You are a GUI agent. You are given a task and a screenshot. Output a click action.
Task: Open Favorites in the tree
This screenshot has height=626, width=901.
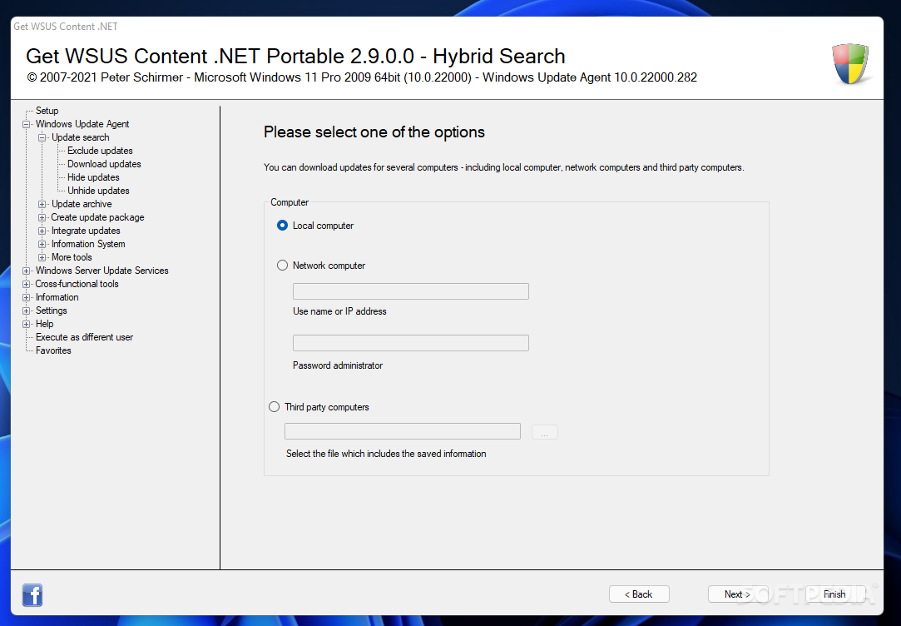pos(53,350)
